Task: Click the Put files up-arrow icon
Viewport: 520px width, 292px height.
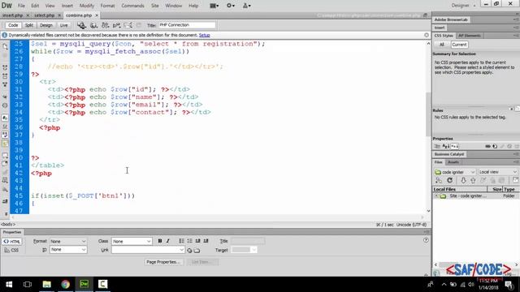Action: pyautogui.click(x=473, y=180)
